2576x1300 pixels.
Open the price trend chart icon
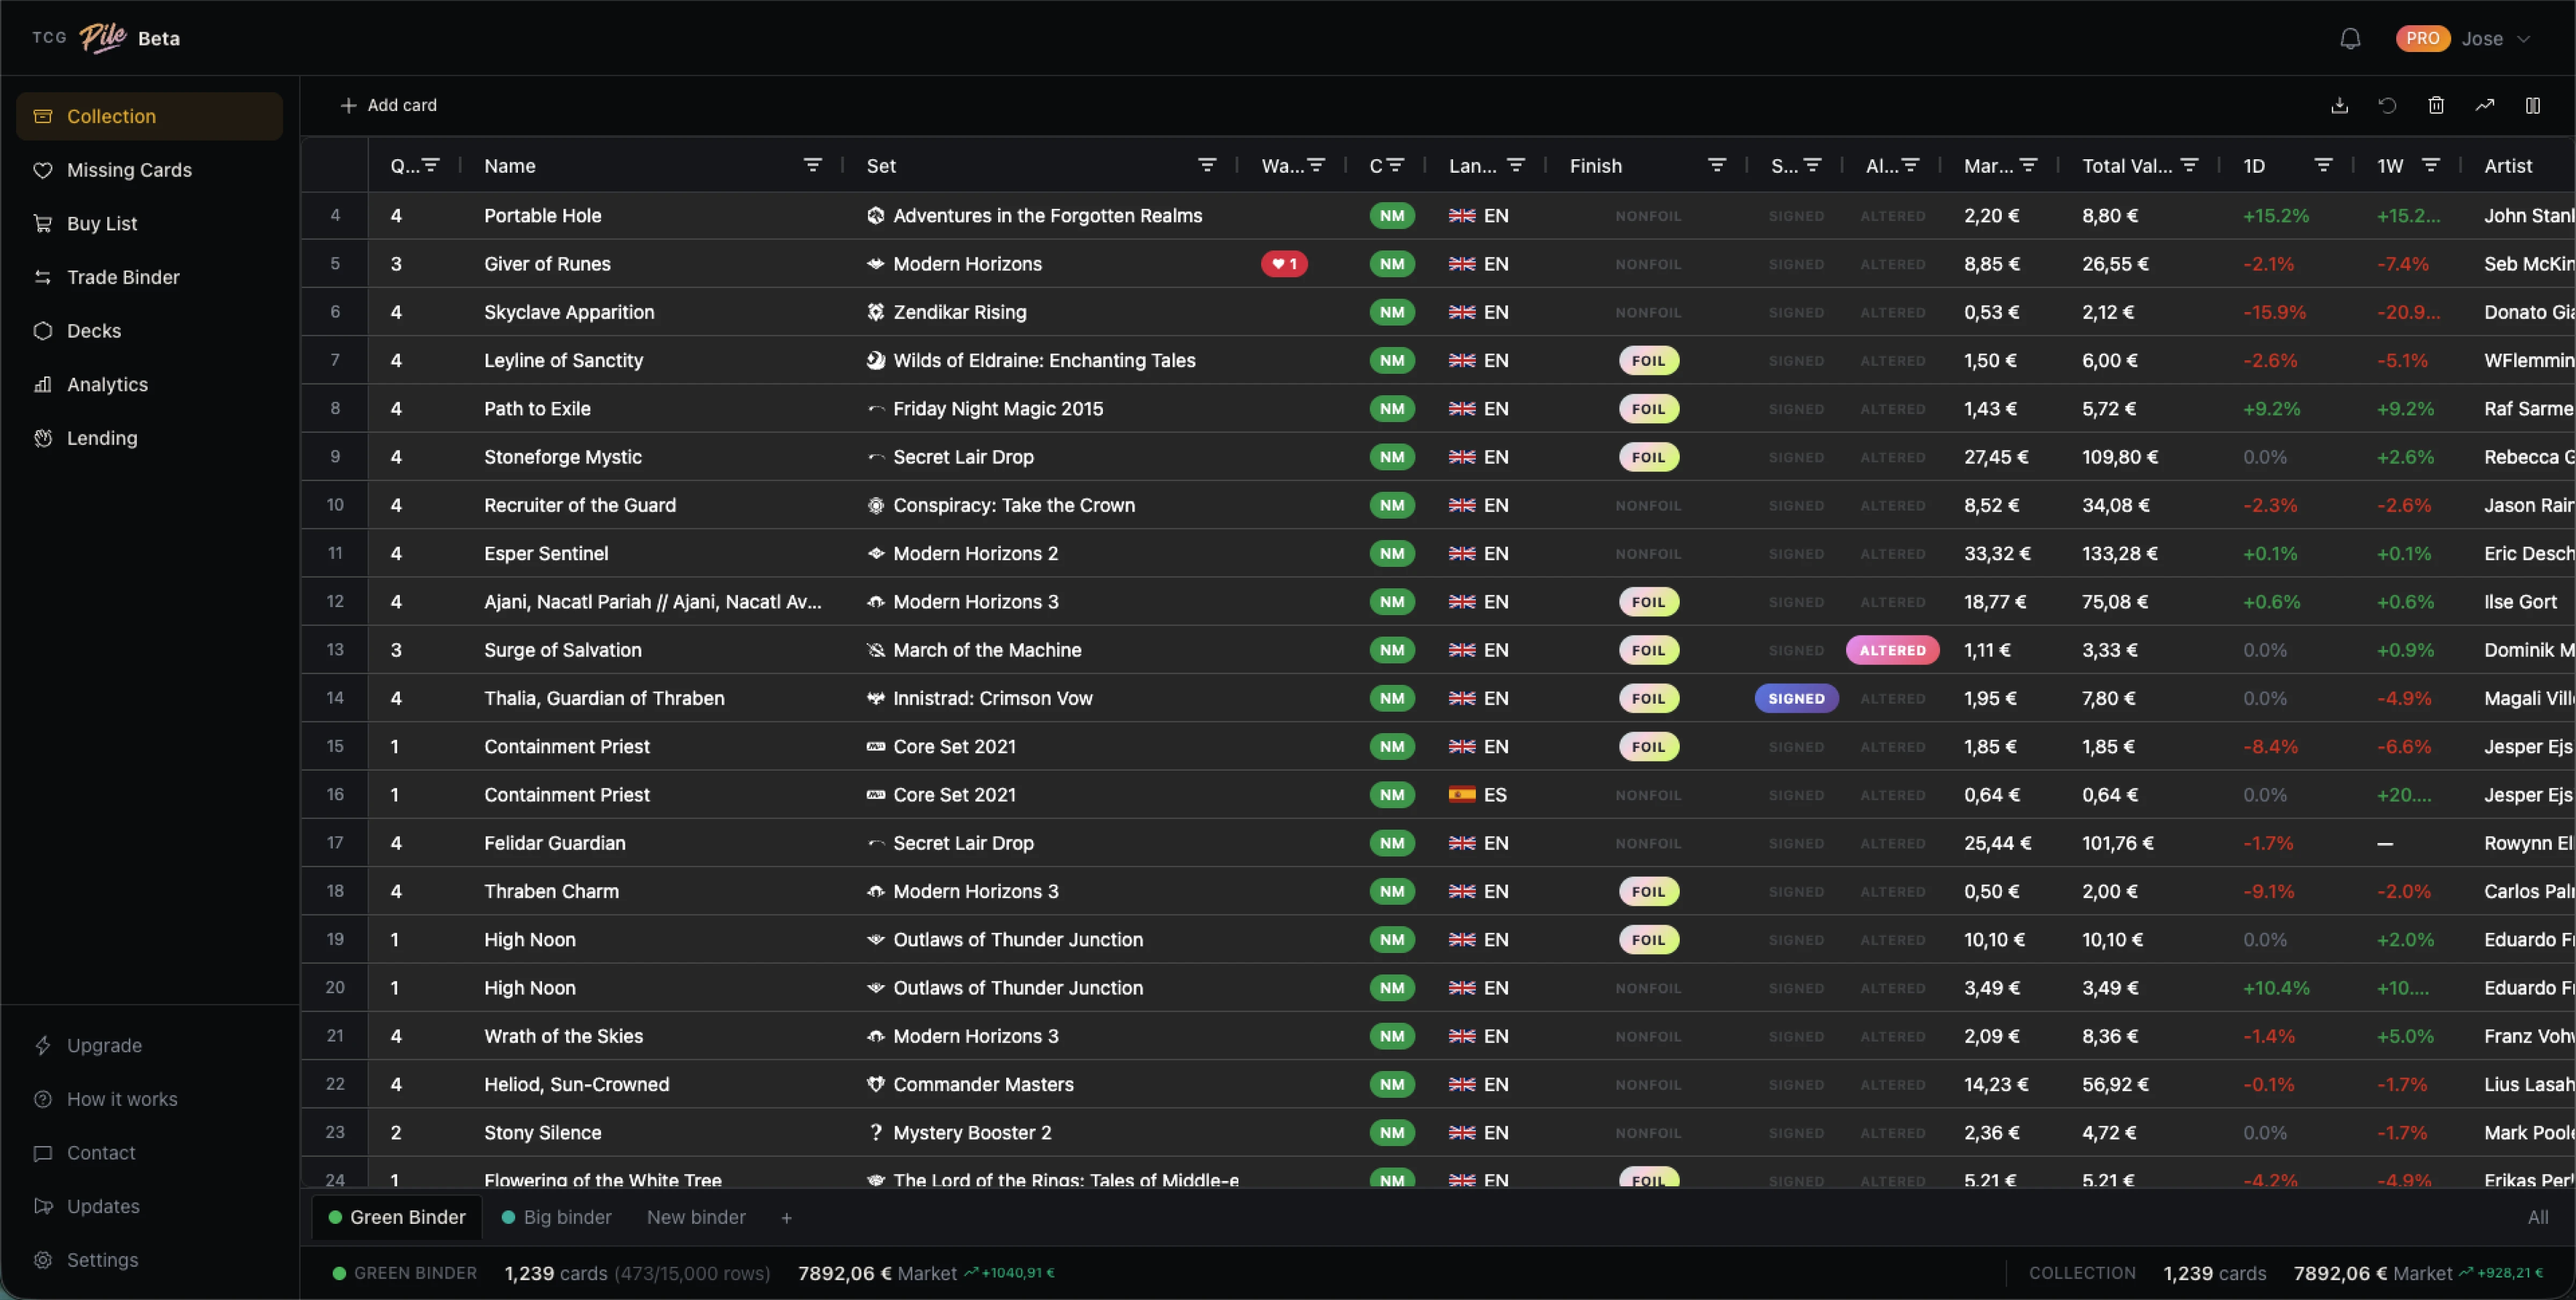coord(2484,106)
